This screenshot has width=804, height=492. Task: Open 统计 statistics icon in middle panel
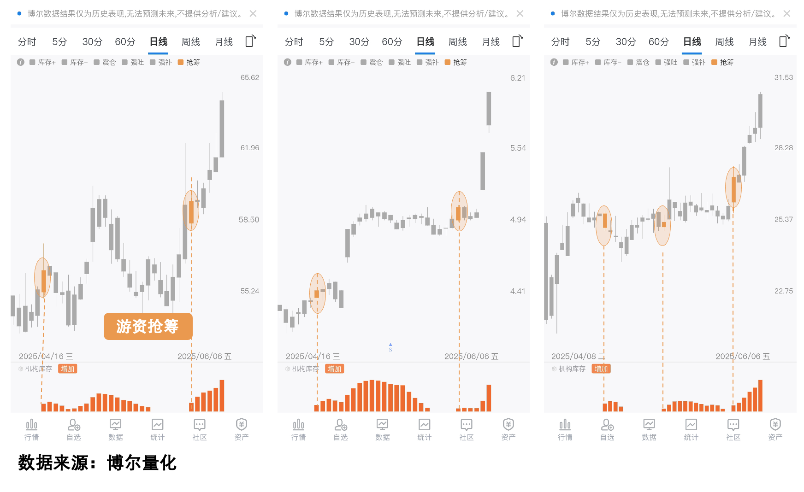click(424, 429)
